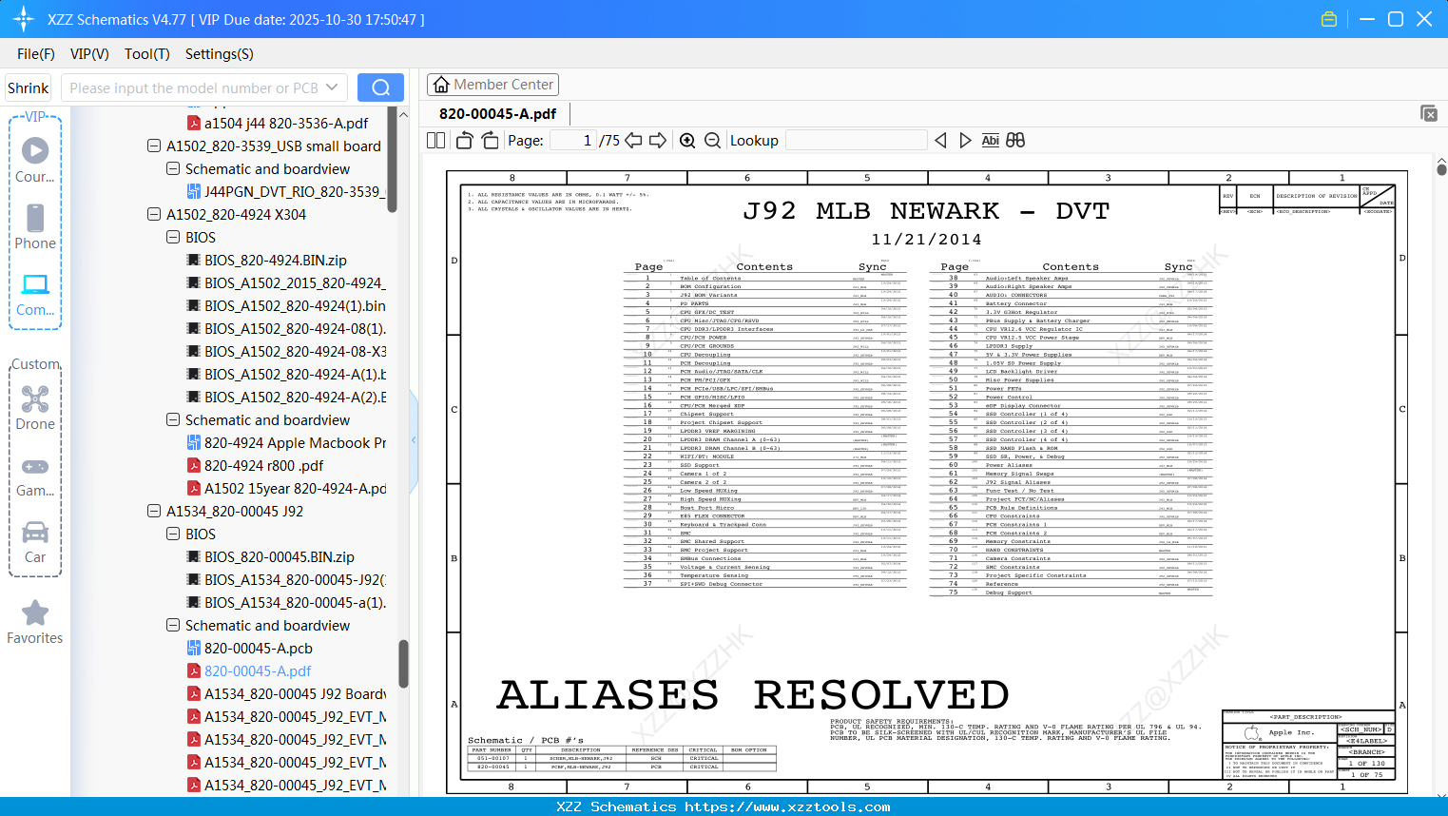Open the Settings(S) menu
The height and width of the screenshot is (816, 1448).
tap(220, 54)
